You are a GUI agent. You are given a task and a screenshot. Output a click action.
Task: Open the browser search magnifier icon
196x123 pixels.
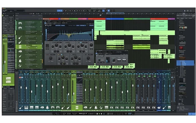[x=194, y=14]
